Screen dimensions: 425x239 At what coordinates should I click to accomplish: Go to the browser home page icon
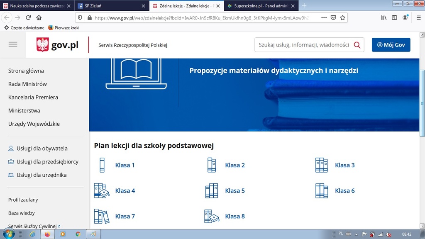coord(39,18)
